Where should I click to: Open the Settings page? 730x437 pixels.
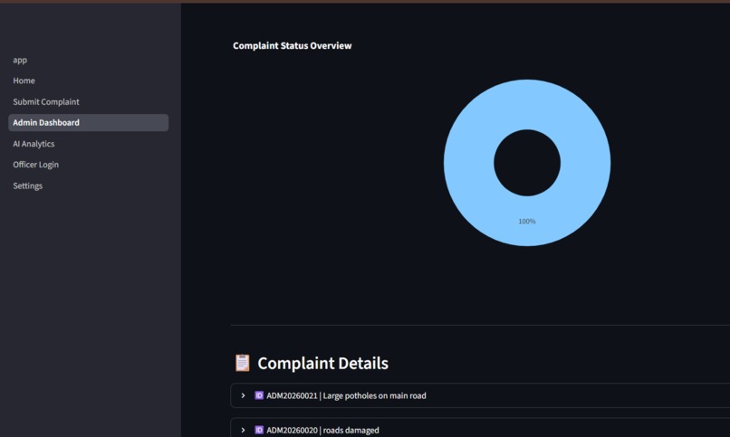point(27,185)
